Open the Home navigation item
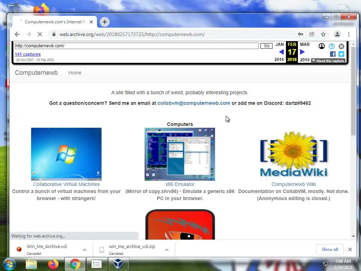This screenshot has width=361, height=271. 75,73
